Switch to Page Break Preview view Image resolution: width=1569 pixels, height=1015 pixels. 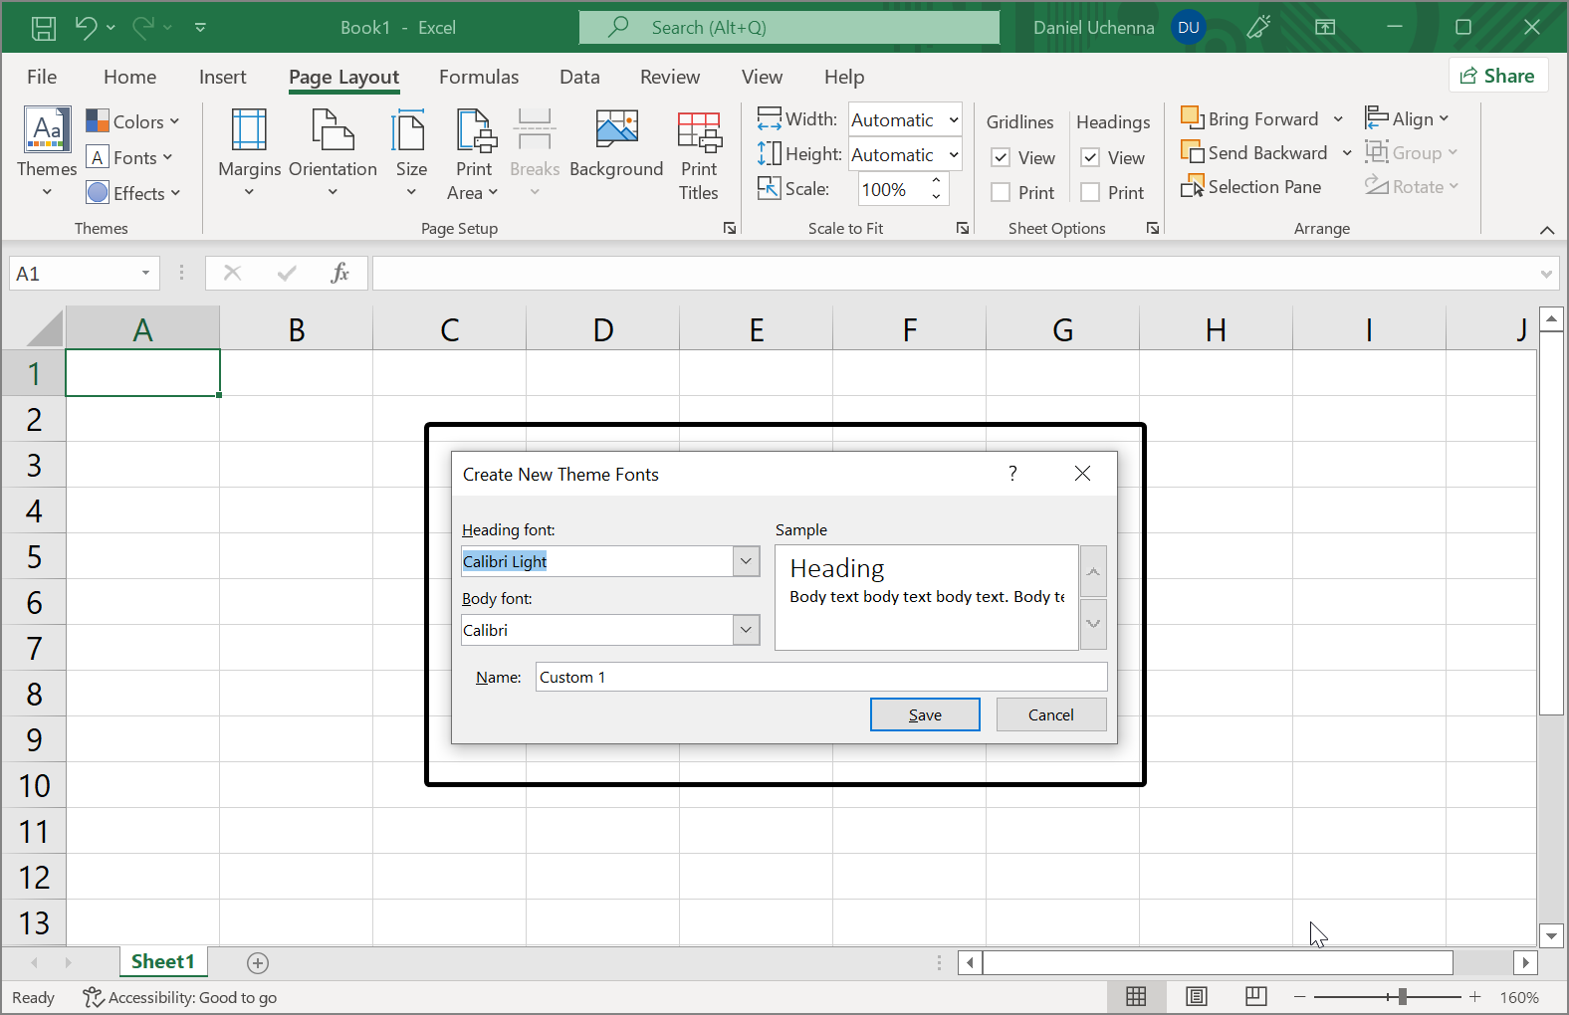(1256, 996)
